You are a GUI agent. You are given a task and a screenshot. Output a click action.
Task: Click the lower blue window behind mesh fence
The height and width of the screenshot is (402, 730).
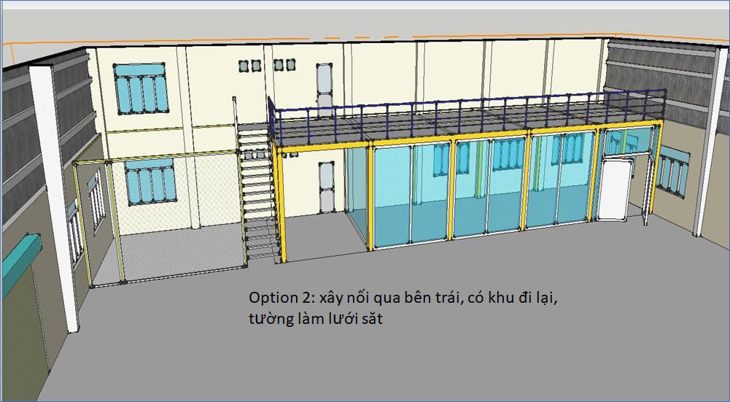[150, 182]
